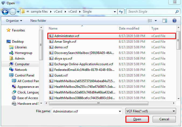This screenshot has height=127, width=182.
Task: Click the Open button
Action: pyautogui.click(x=137, y=119)
